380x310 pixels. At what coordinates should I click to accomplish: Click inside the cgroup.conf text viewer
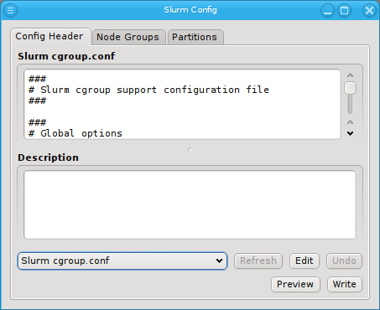(x=182, y=104)
